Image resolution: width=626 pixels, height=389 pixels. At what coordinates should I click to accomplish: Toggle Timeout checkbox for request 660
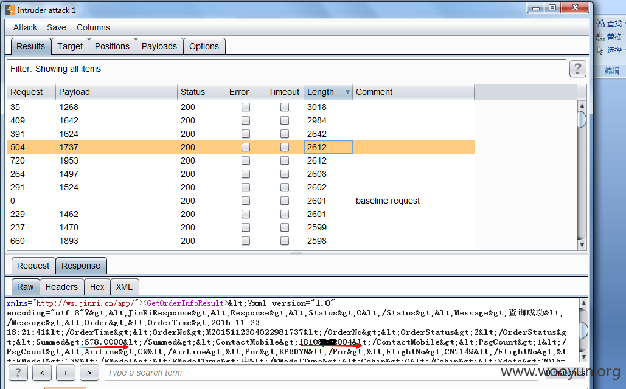[x=285, y=241]
